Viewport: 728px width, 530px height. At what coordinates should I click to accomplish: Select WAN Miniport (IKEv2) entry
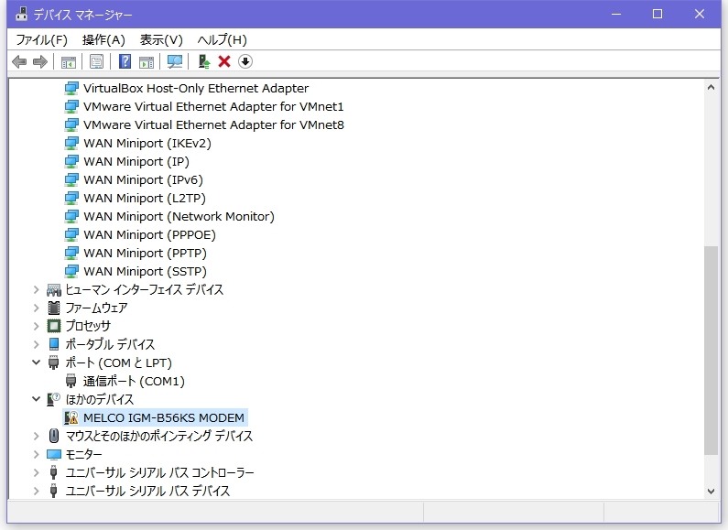tap(147, 144)
